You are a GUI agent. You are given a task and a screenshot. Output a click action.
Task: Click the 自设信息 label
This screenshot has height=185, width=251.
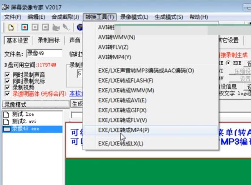(x=228, y=87)
